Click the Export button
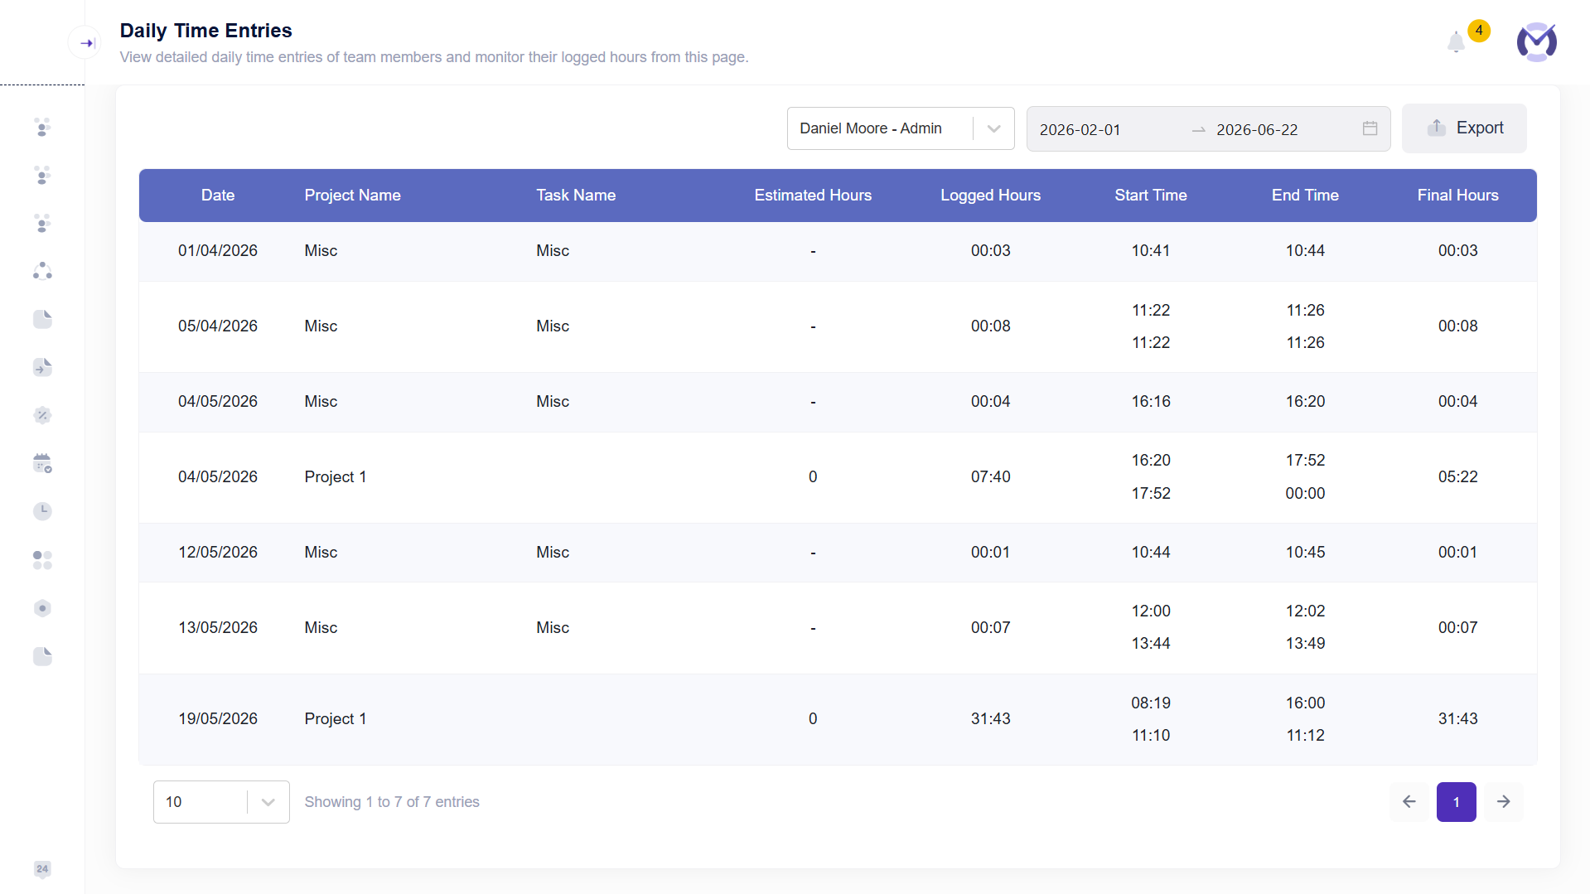 point(1464,128)
